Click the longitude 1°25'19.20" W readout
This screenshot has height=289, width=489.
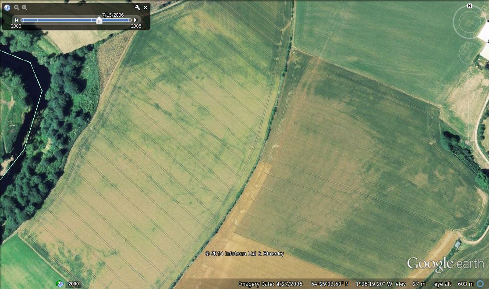(374, 284)
